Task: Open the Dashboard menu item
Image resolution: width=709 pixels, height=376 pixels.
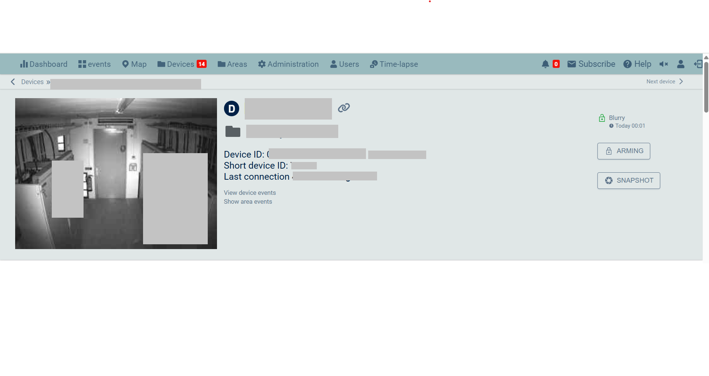Action: tap(44, 64)
